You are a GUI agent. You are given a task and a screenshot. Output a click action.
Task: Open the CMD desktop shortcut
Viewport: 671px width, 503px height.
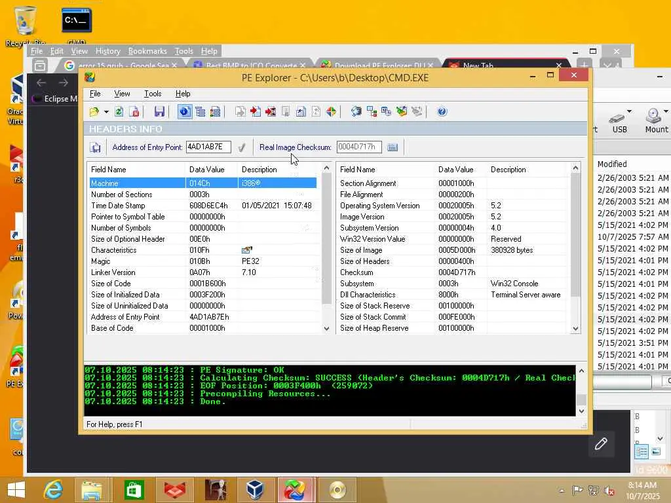click(76, 26)
